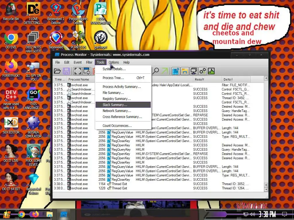Click the 'Filter: FILE_NOTIF...' detail cell

click(x=236, y=85)
